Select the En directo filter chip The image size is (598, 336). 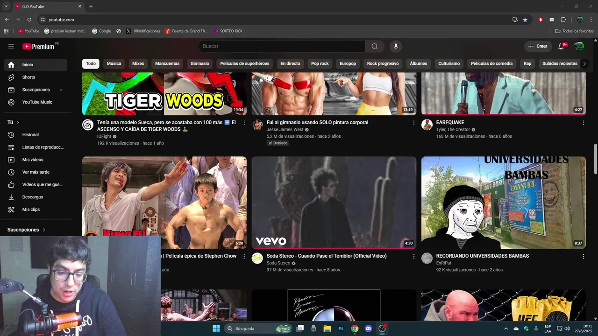(290, 63)
